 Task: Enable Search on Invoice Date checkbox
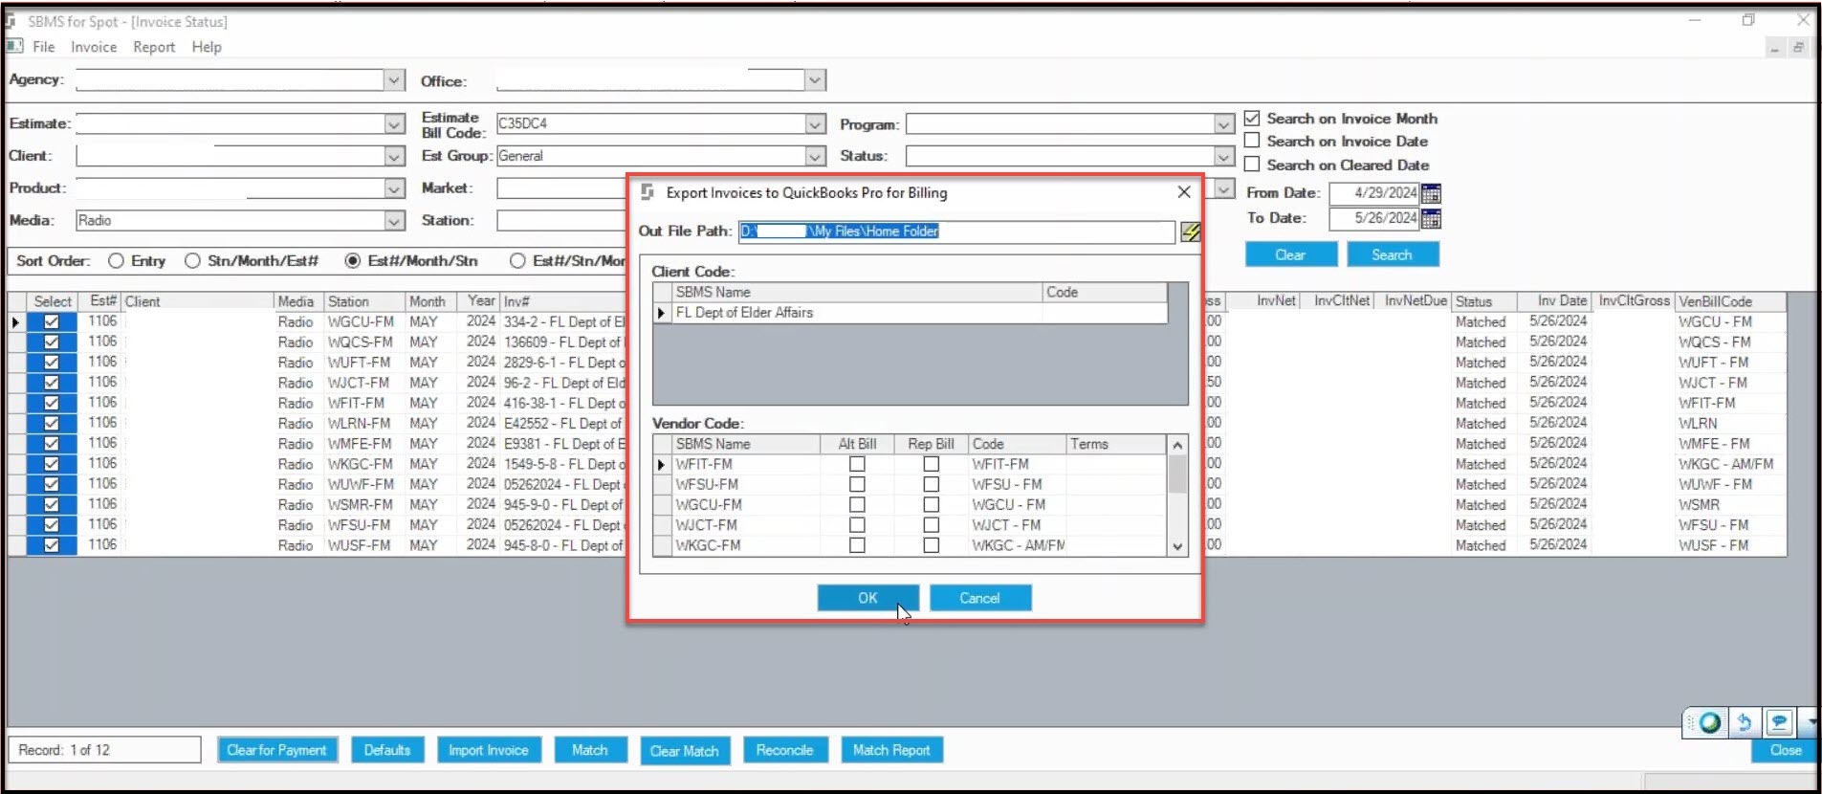1252,141
